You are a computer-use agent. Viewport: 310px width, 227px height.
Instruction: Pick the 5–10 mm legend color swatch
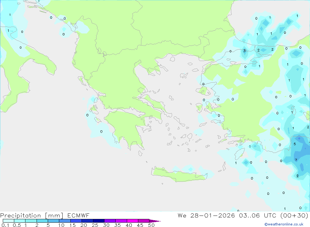click(x=53, y=221)
